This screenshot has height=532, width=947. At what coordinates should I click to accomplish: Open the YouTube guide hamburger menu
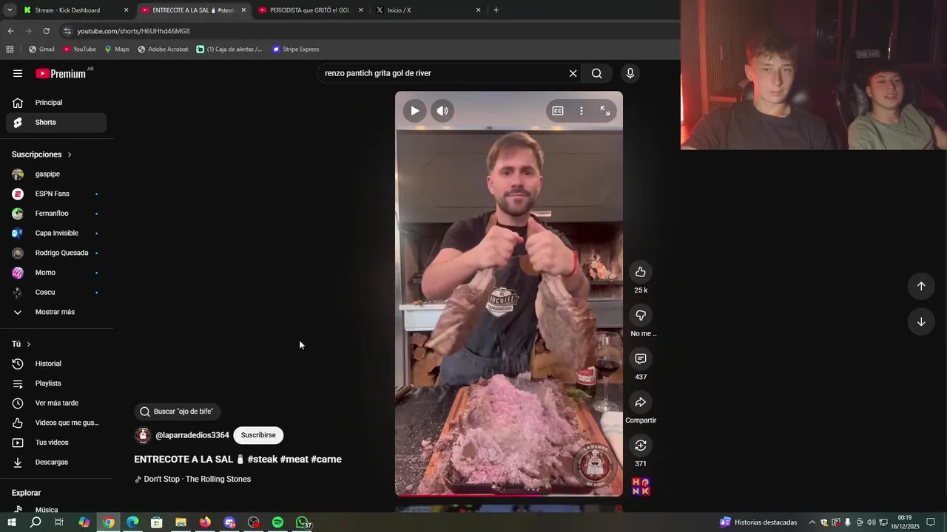tap(18, 73)
